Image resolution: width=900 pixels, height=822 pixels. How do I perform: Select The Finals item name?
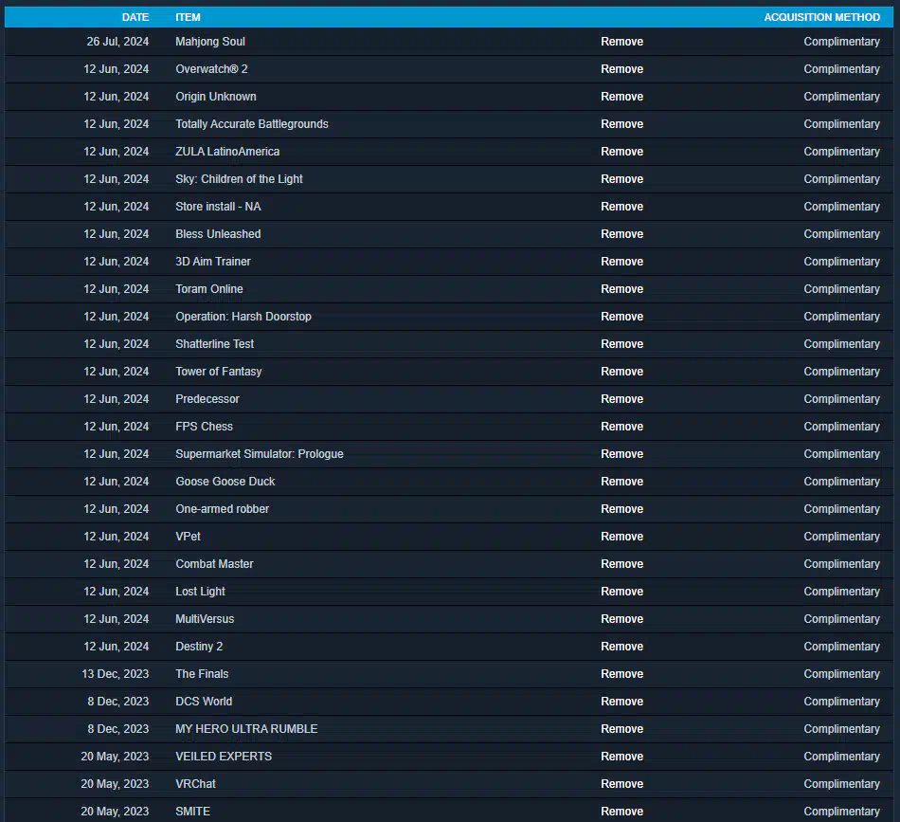point(202,674)
